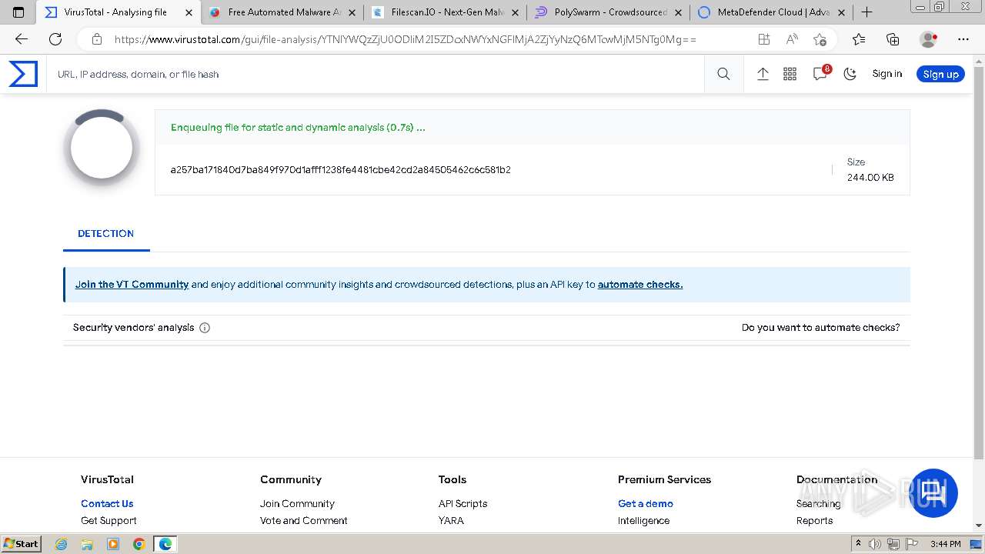Click the Searching footer link
This screenshot has width=985, height=554.
[818, 504]
